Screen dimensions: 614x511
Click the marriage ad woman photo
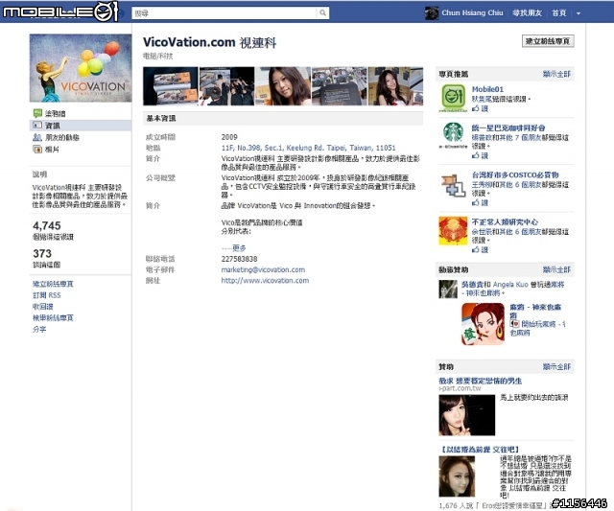pyautogui.click(x=457, y=476)
